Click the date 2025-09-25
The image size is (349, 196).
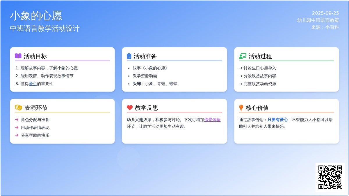pos(325,13)
